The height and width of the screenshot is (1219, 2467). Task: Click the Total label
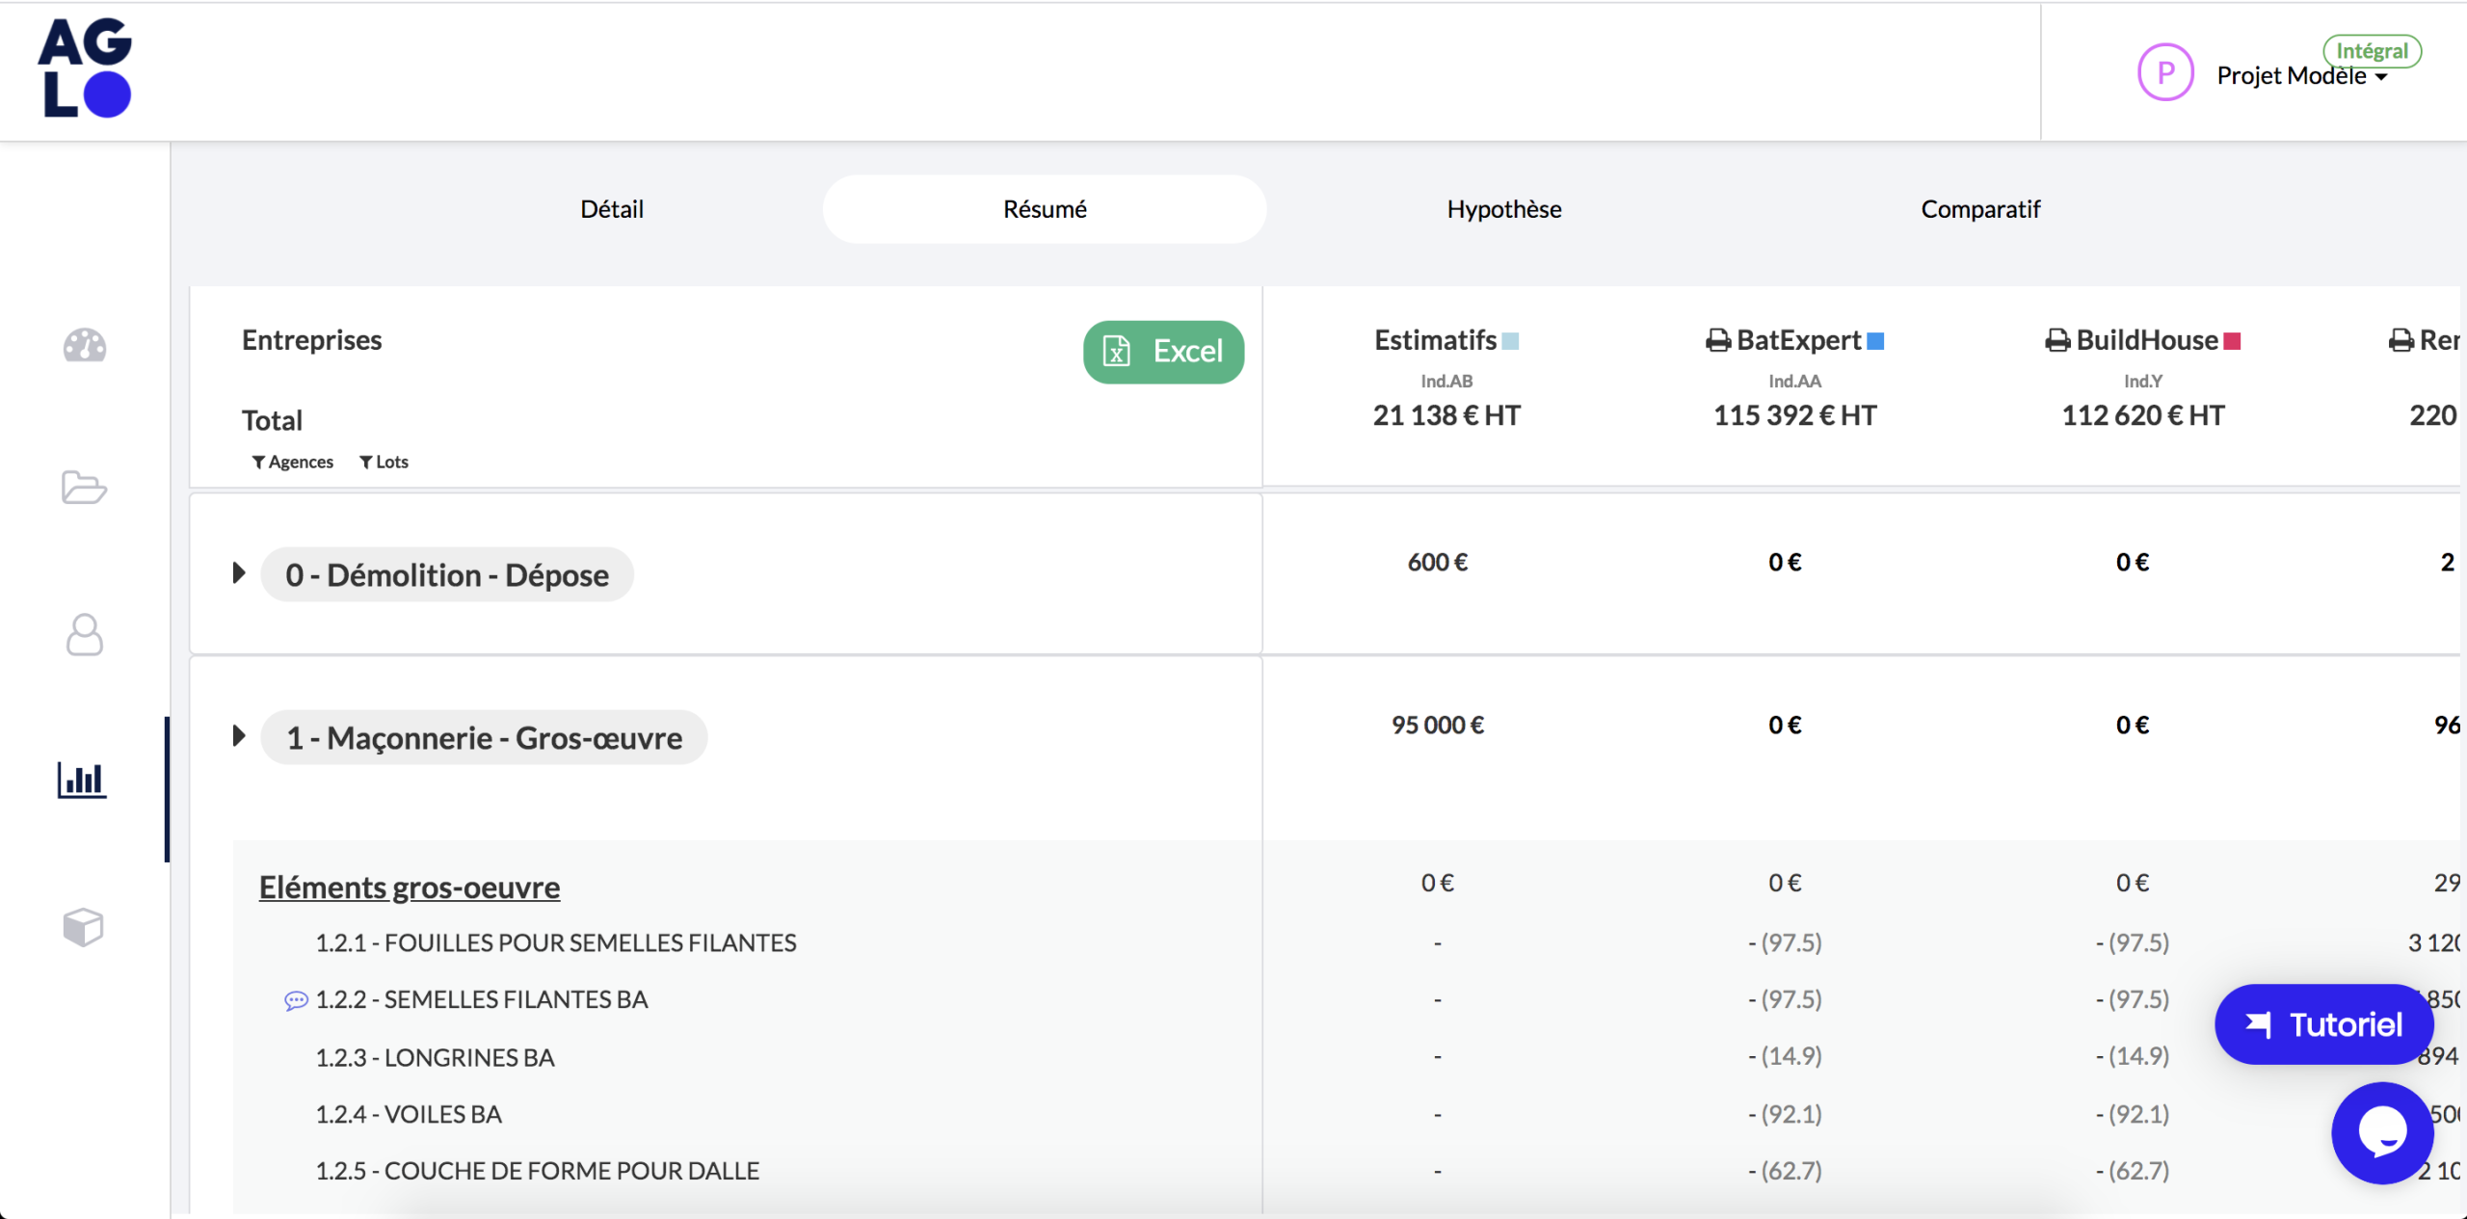click(272, 420)
